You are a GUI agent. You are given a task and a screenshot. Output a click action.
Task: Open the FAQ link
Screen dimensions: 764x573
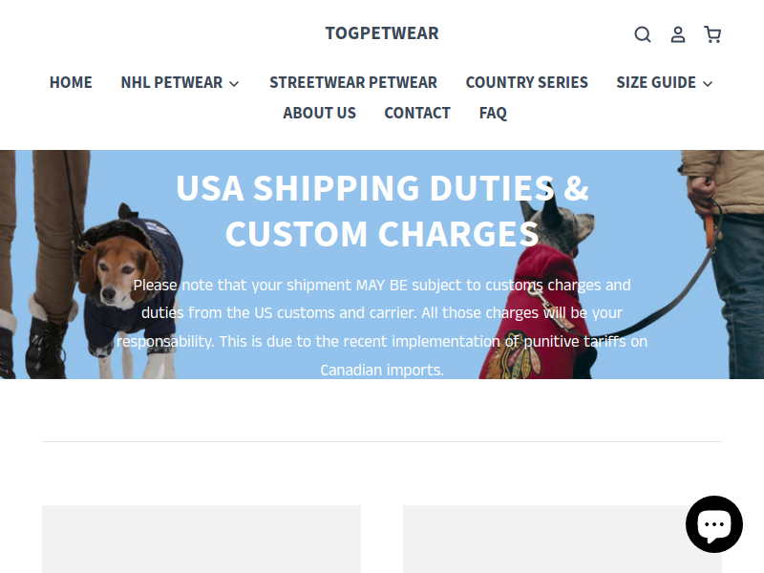click(493, 113)
